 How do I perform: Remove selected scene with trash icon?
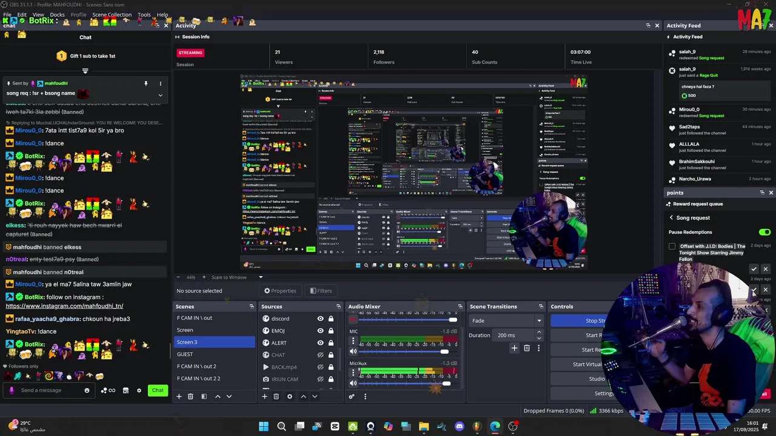coord(190,397)
